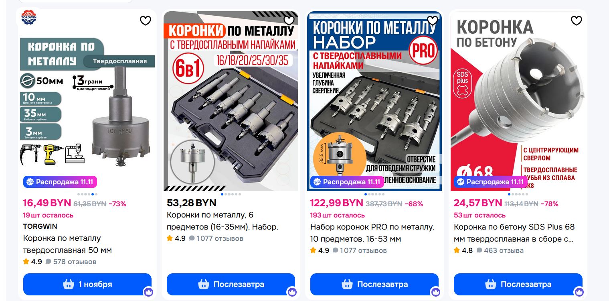Open the 6в1 crown set product image

(231, 100)
